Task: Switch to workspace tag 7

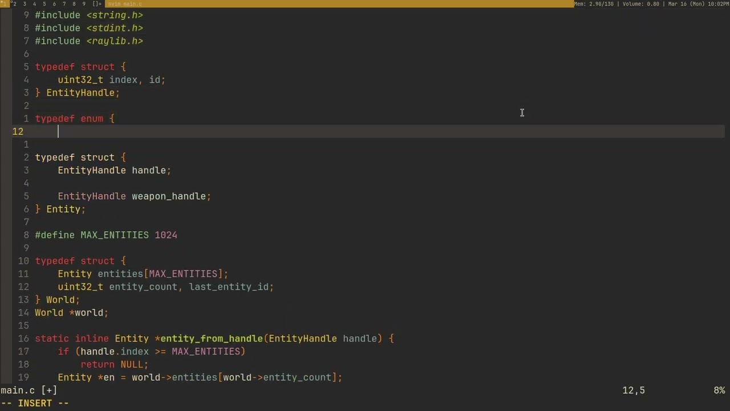Action: (64, 3)
